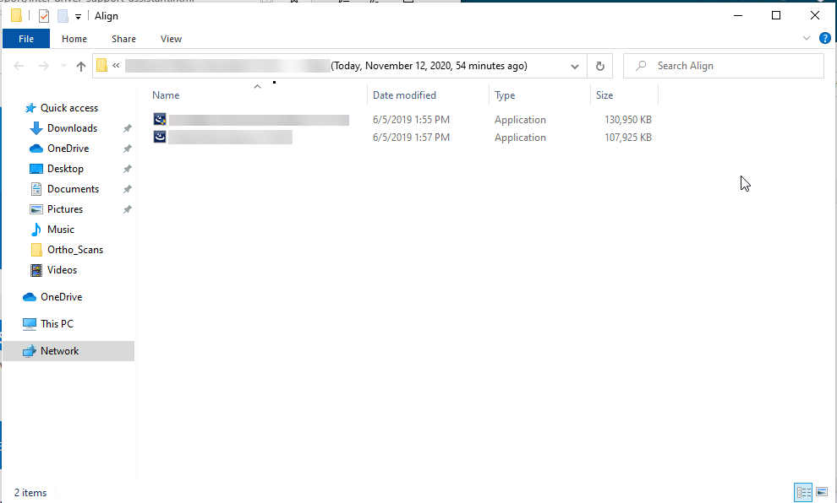Open the Music folder in sidebar
The height and width of the screenshot is (503, 837).
(x=60, y=230)
